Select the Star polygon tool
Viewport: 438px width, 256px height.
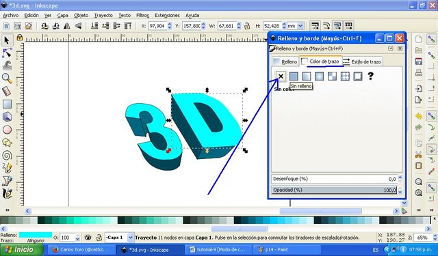(7, 143)
